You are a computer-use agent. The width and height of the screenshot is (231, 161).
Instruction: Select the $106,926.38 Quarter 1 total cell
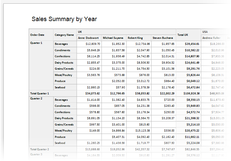coord(190,93)
